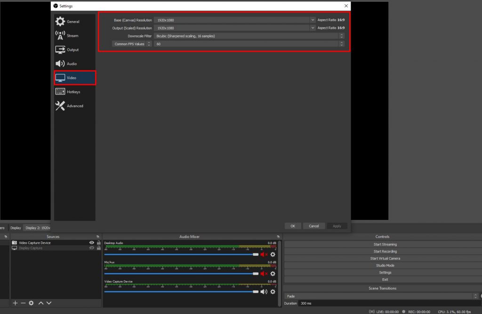Click the "REC: 00:00:00" status text
This screenshot has height=314, width=482.
click(419, 312)
